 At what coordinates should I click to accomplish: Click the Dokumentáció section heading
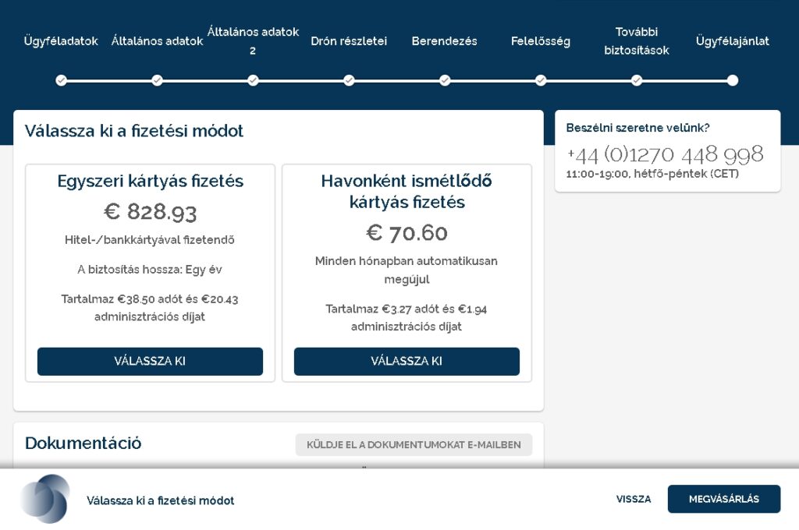tap(83, 443)
